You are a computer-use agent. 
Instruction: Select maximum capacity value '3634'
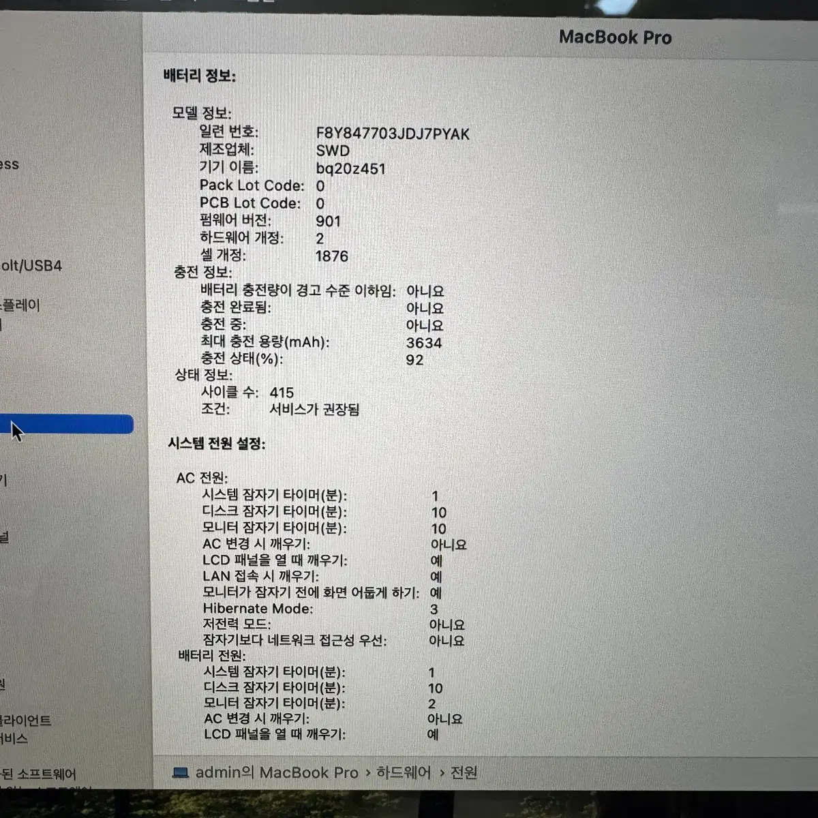coord(424,343)
